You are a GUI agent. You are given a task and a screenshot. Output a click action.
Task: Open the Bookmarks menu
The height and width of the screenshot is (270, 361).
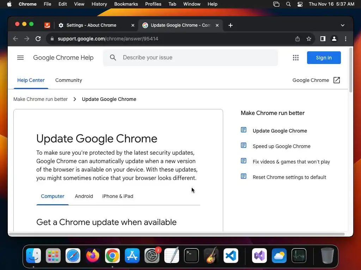click(126, 4)
